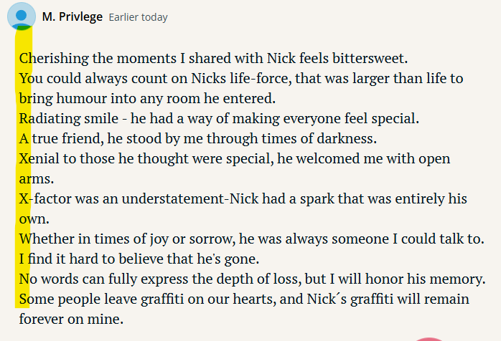This screenshot has height=341, width=501.
Task: Click the yellow-highlighted letter 'C' of Cherishing
Action: pos(23,59)
